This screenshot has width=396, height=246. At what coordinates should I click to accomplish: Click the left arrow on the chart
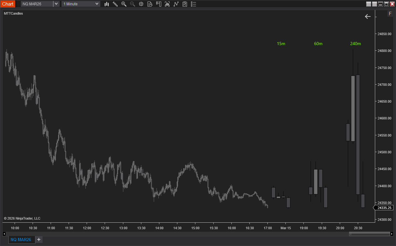[368, 16]
